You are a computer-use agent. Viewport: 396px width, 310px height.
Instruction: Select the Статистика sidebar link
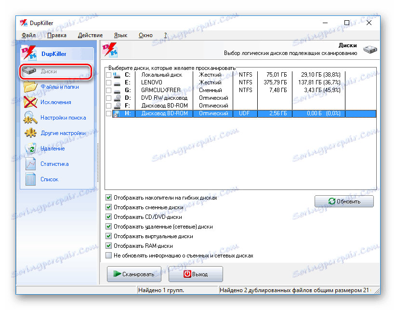coord(54,164)
